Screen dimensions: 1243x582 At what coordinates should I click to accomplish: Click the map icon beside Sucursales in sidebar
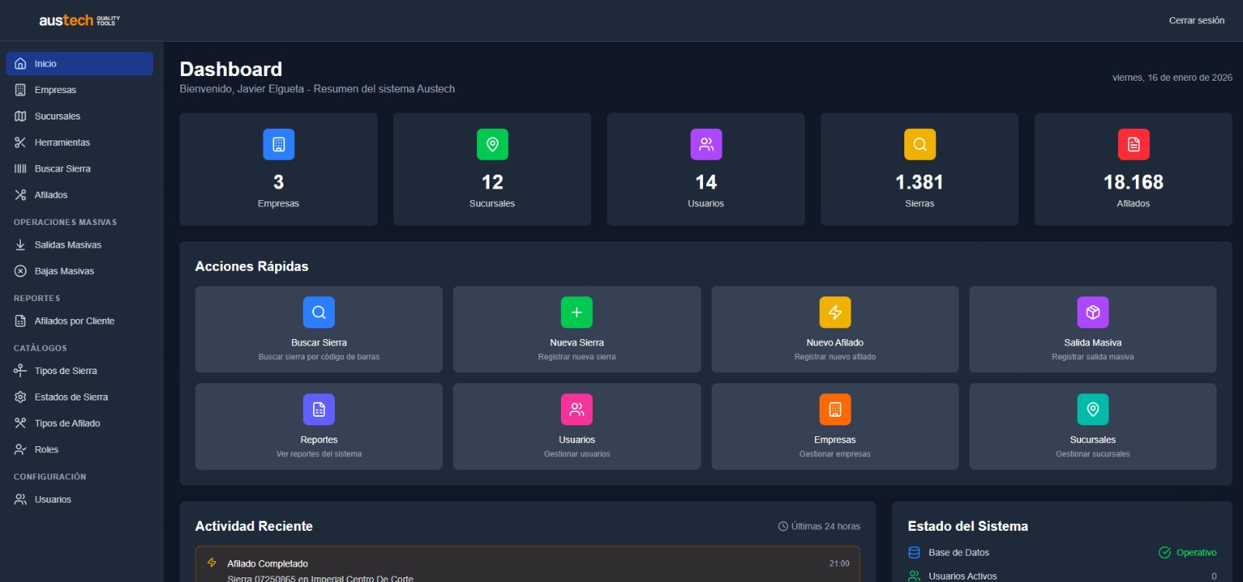[20, 116]
